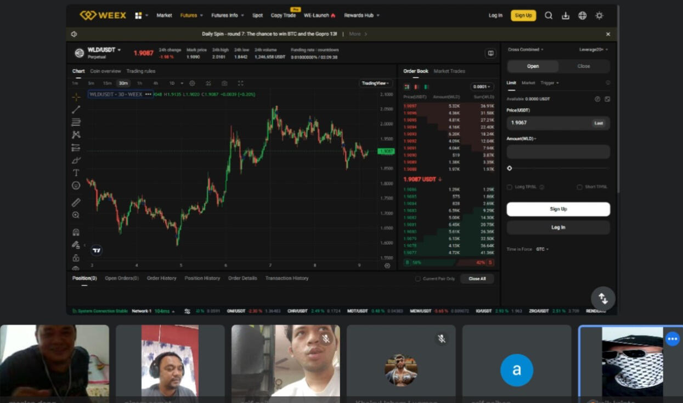The image size is (683, 403).
Task: Open the TradingView chart type dropdown
Action: pos(375,83)
